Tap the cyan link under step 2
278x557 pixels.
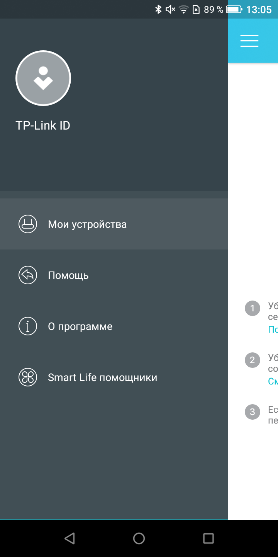(273, 381)
